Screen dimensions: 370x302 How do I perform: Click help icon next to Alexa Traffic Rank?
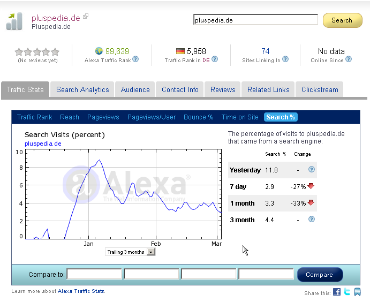click(x=135, y=59)
